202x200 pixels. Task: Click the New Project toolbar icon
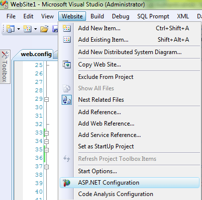pos(10,29)
